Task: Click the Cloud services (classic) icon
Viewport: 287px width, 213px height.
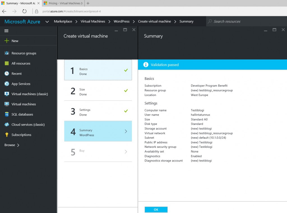Action: click(7, 125)
